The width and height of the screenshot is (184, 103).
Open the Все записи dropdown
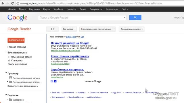pos(69,29)
